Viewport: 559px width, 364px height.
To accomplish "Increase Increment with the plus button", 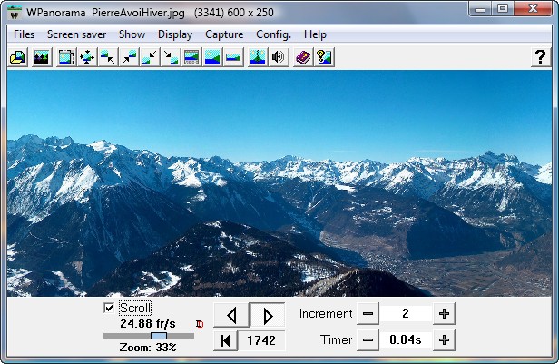I will [444, 314].
